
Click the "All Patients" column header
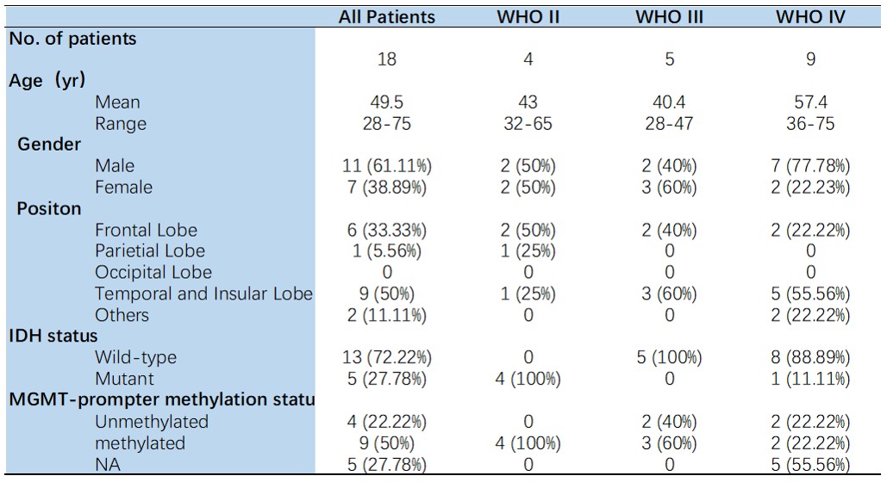pyautogui.click(x=386, y=16)
